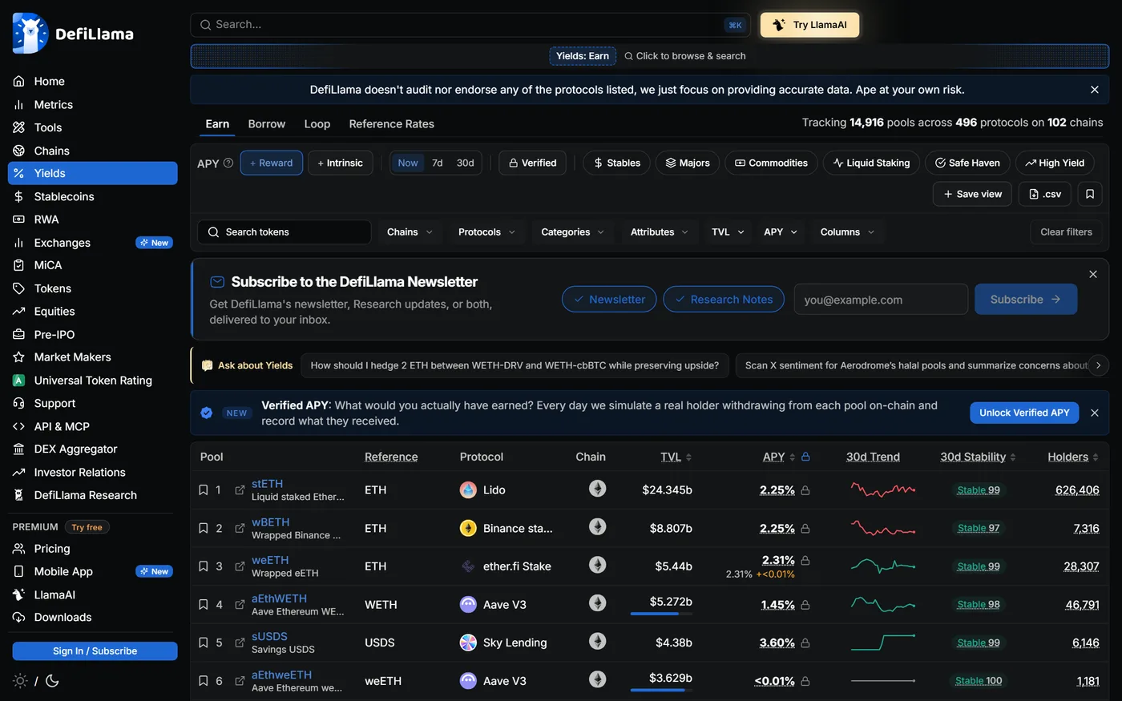
Task: Select the Now APY timeframe
Action: click(408, 163)
